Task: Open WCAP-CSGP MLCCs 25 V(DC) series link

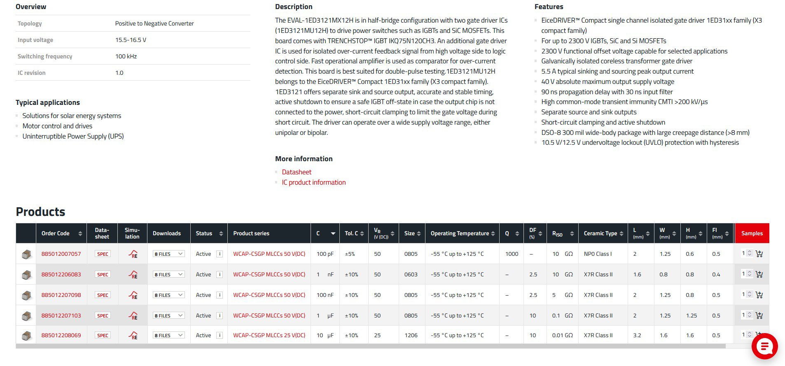Action: pos(269,335)
